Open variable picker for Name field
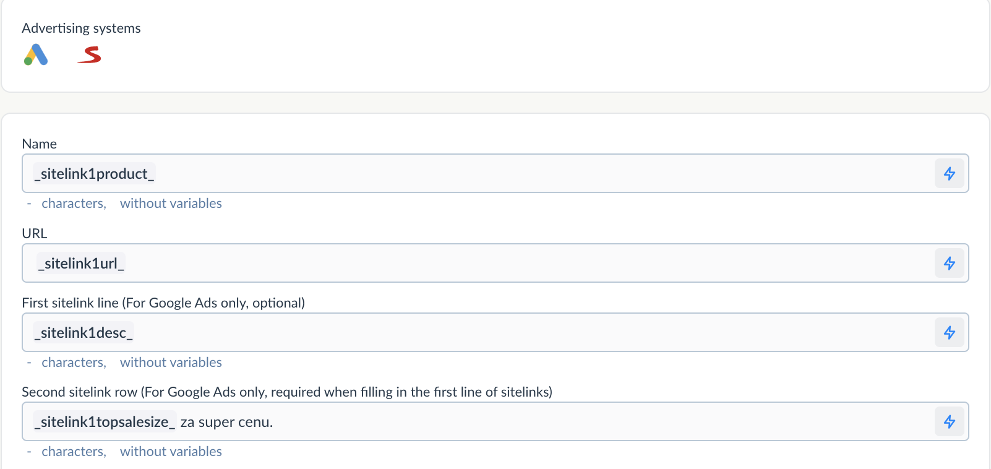 (949, 174)
